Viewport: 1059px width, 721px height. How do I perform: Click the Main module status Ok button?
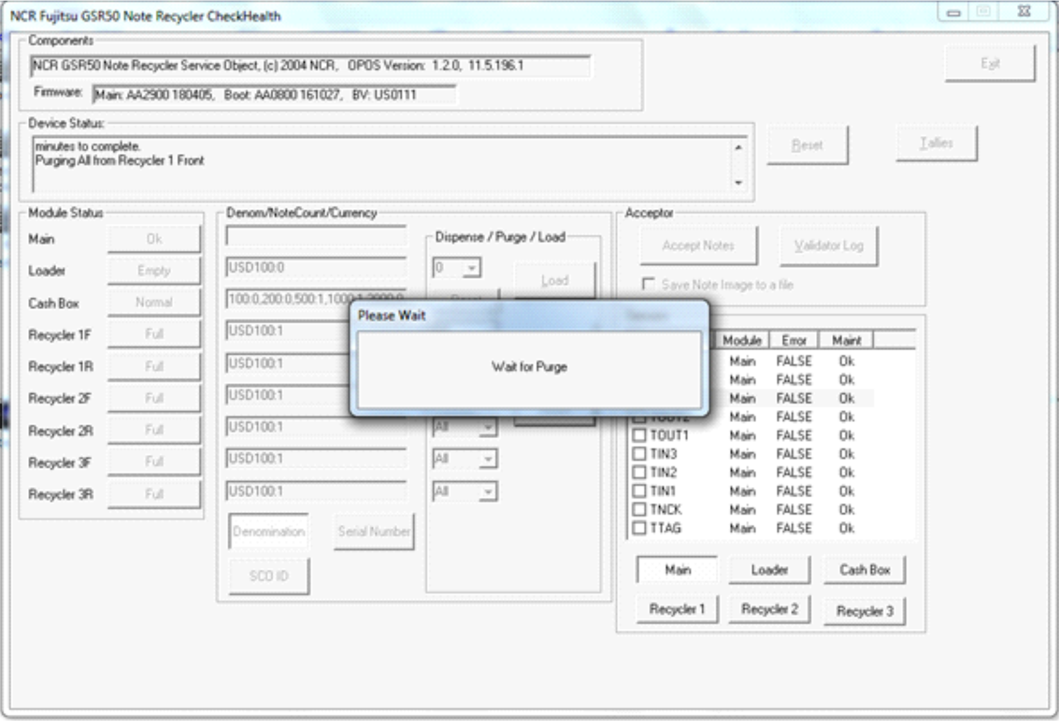[154, 239]
